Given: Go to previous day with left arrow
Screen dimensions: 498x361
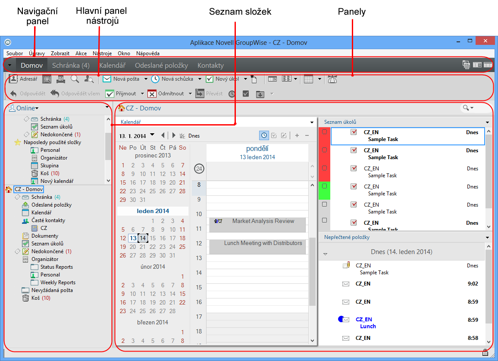Looking at the screenshot, I should tap(163, 135).
